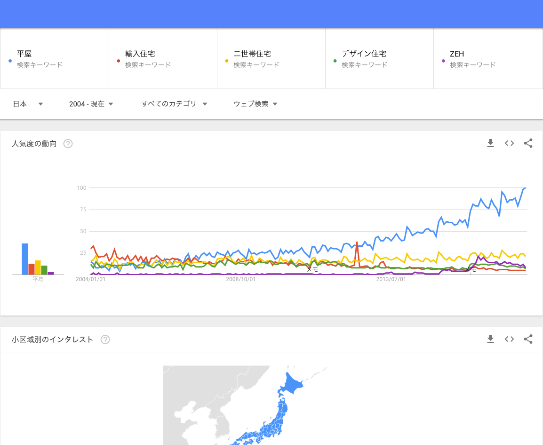Screen dimensions: 543x445
Task: Select Hokkaido on the Japan map
Action: pyautogui.click(x=290, y=385)
